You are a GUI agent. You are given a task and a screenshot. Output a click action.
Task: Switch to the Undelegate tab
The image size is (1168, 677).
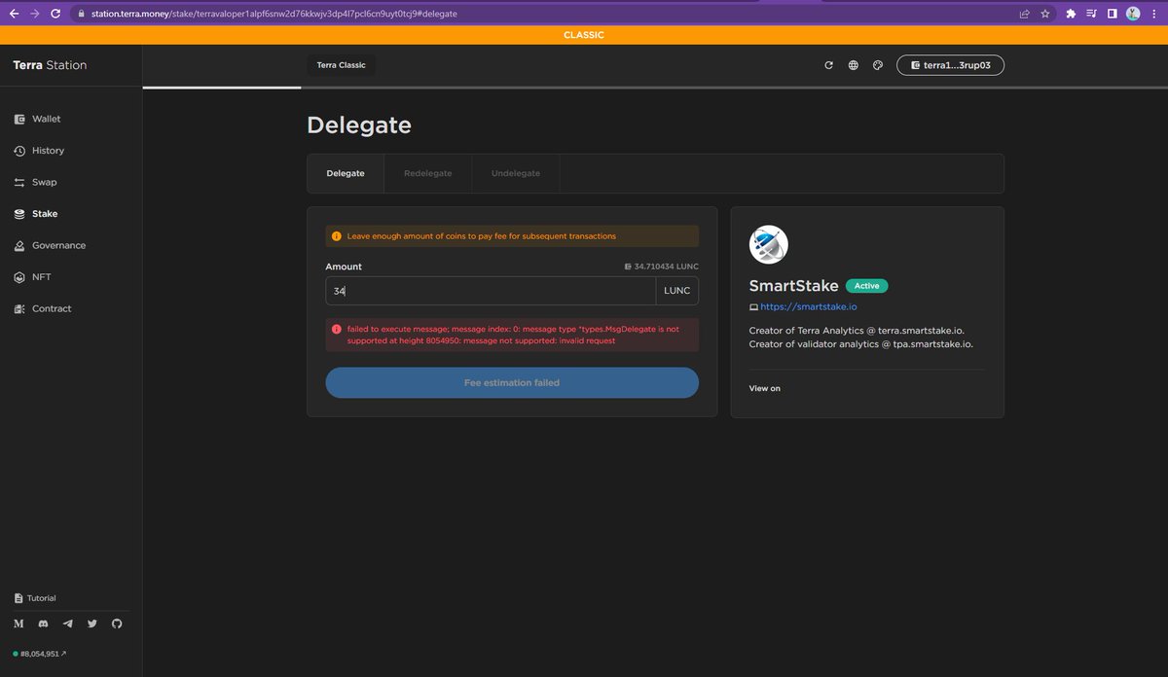coord(516,173)
